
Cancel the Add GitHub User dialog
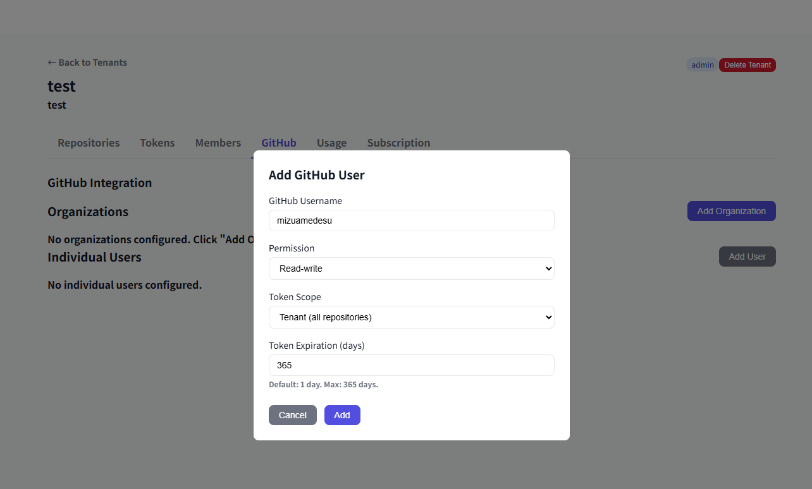(292, 415)
